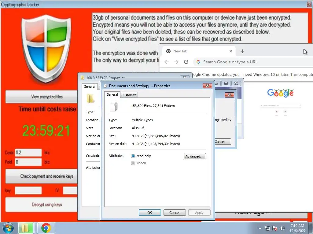Screen dimensions: 313x234
Task: Click the volume speaker tray icon
Action: click(282, 228)
